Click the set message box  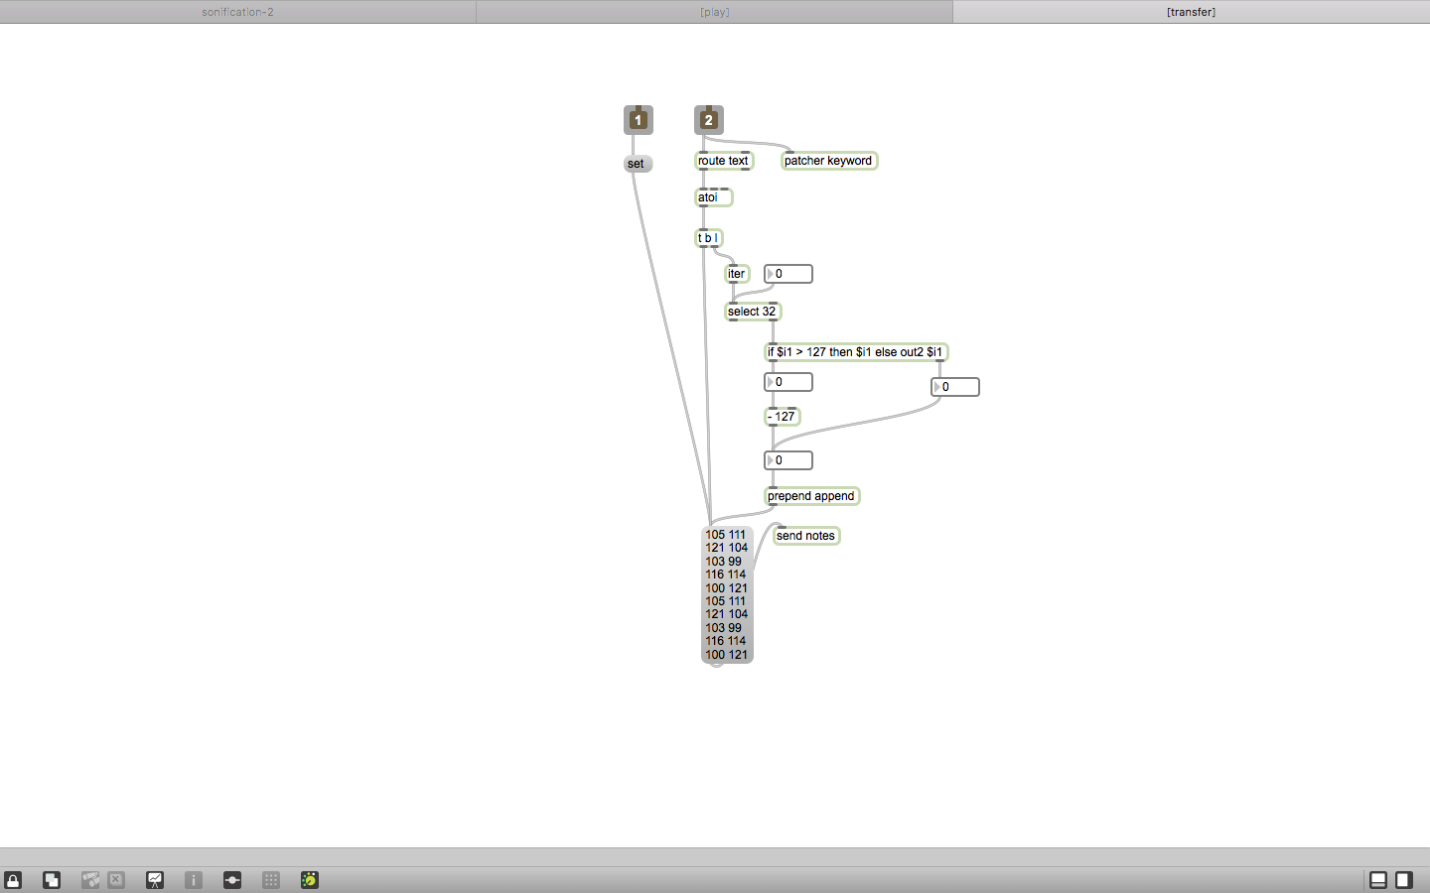pyautogui.click(x=638, y=164)
